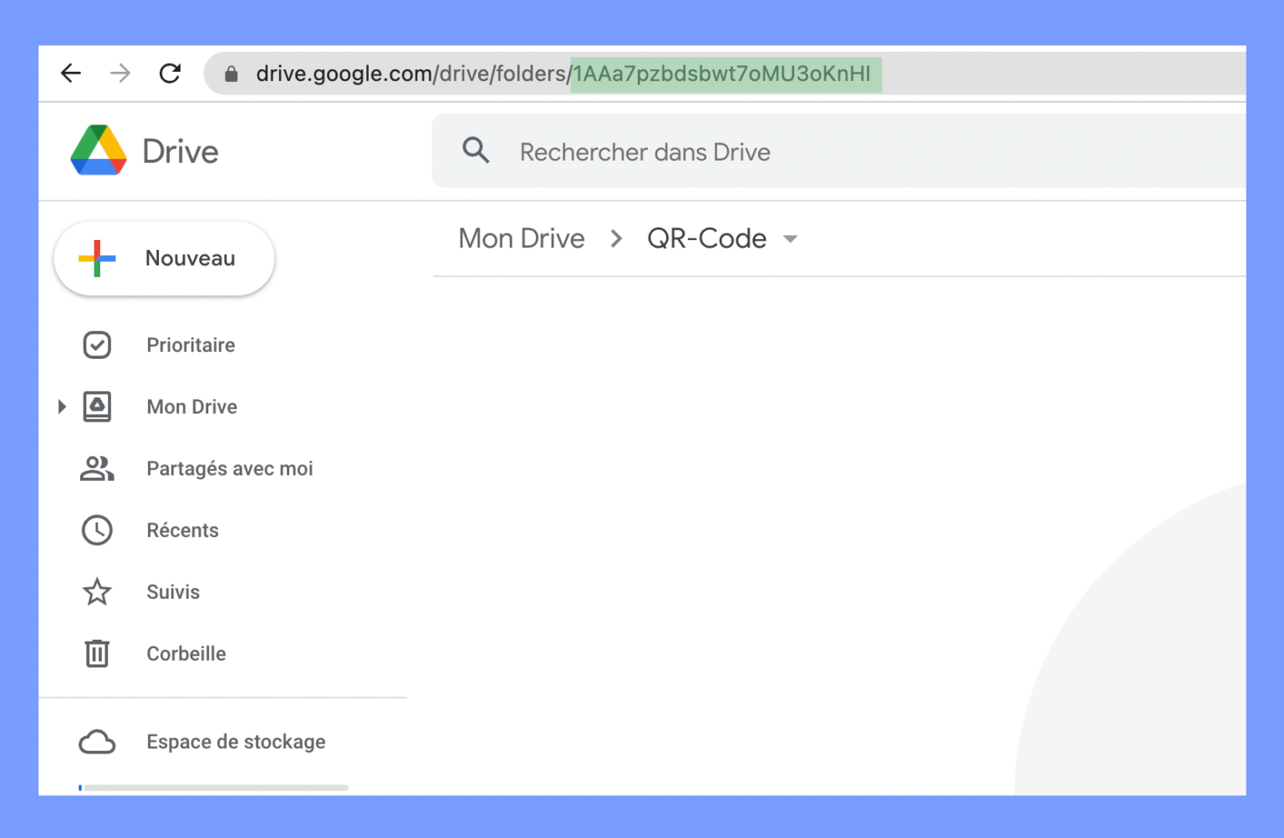Open Espace de stockage
Viewport: 1284px width, 838px height.
coord(236,741)
